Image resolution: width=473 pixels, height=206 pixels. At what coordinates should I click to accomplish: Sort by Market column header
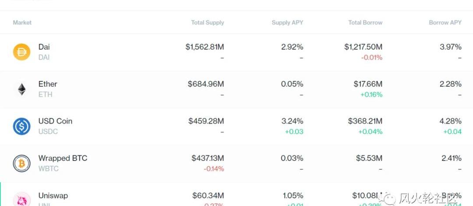point(22,22)
